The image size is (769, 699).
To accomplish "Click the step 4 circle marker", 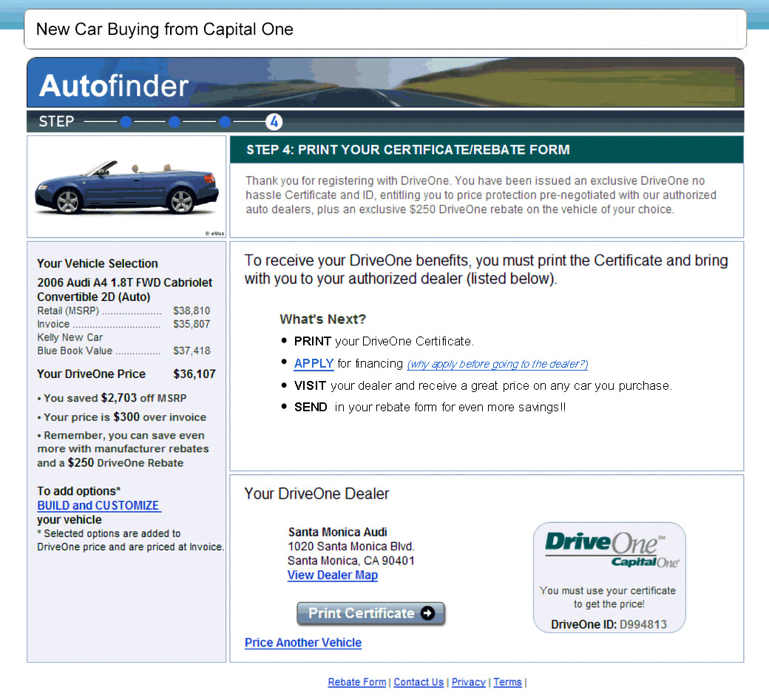I will pos(274,121).
